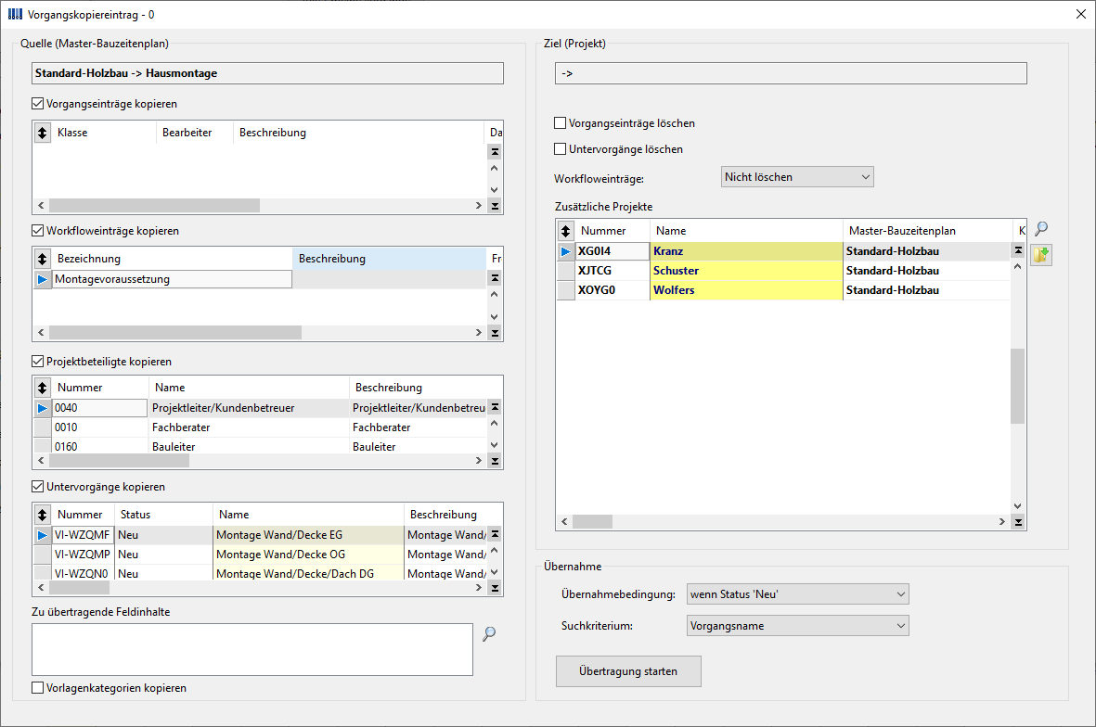Click horizontal scrollbar thumb of Zusätzliche Projekte table
The height and width of the screenshot is (727, 1096).
[x=592, y=522]
